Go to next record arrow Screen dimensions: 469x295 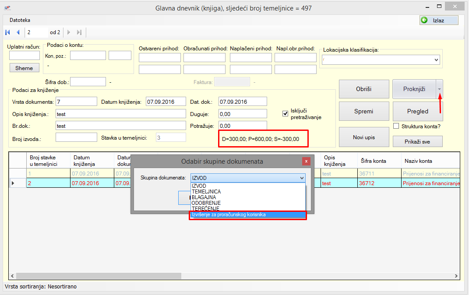(x=69, y=32)
